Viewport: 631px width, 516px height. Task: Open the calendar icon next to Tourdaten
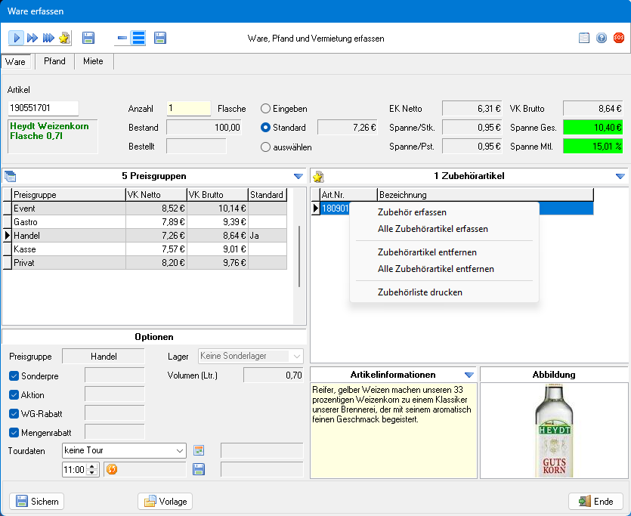pos(199,450)
